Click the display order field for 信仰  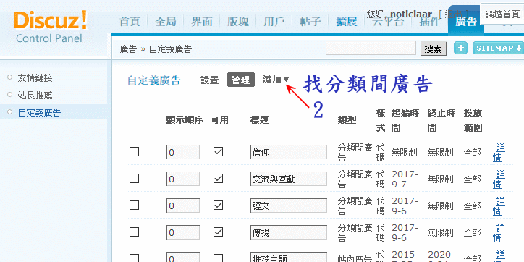point(183,152)
